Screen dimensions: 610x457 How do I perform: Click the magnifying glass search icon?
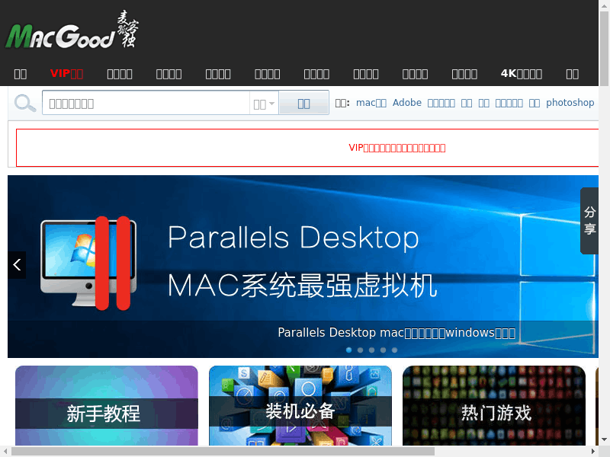tap(25, 104)
